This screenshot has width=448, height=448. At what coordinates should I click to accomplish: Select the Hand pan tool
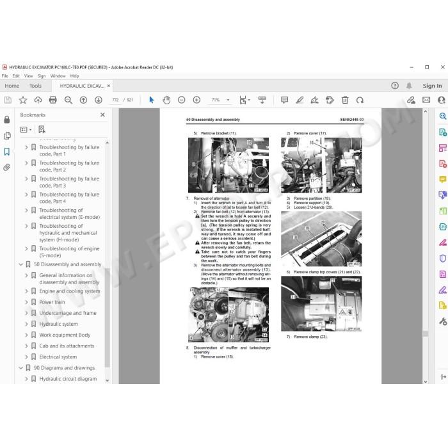click(166, 100)
